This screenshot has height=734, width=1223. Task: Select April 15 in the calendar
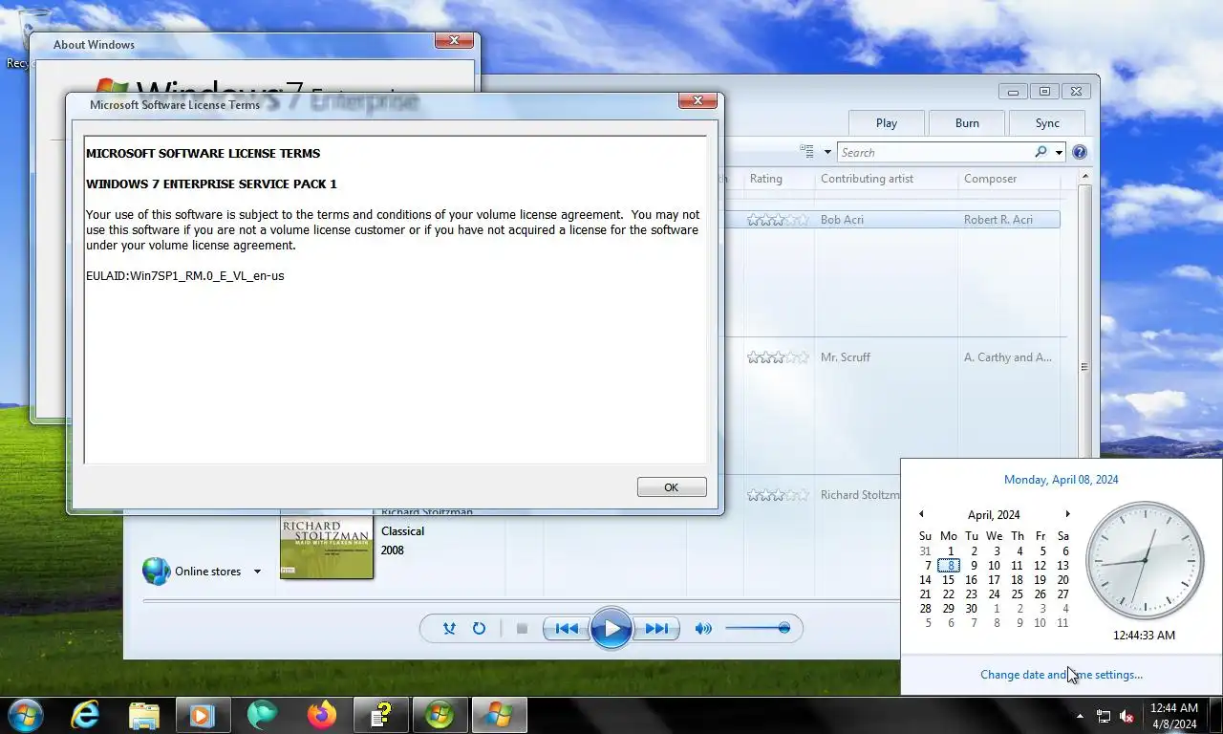[x=948, y=580]
